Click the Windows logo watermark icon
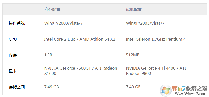 pyautogui.click(x=166, y=91)
